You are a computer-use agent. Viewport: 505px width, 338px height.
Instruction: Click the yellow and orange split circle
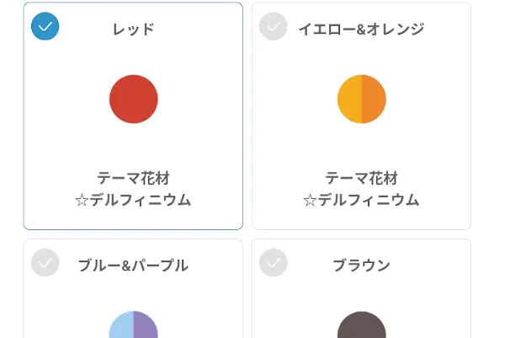click(x=362, y=99)
